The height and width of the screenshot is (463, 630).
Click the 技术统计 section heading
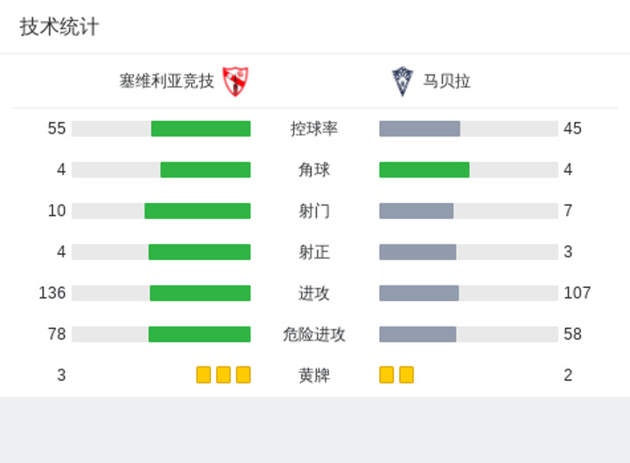coord(59,27)
